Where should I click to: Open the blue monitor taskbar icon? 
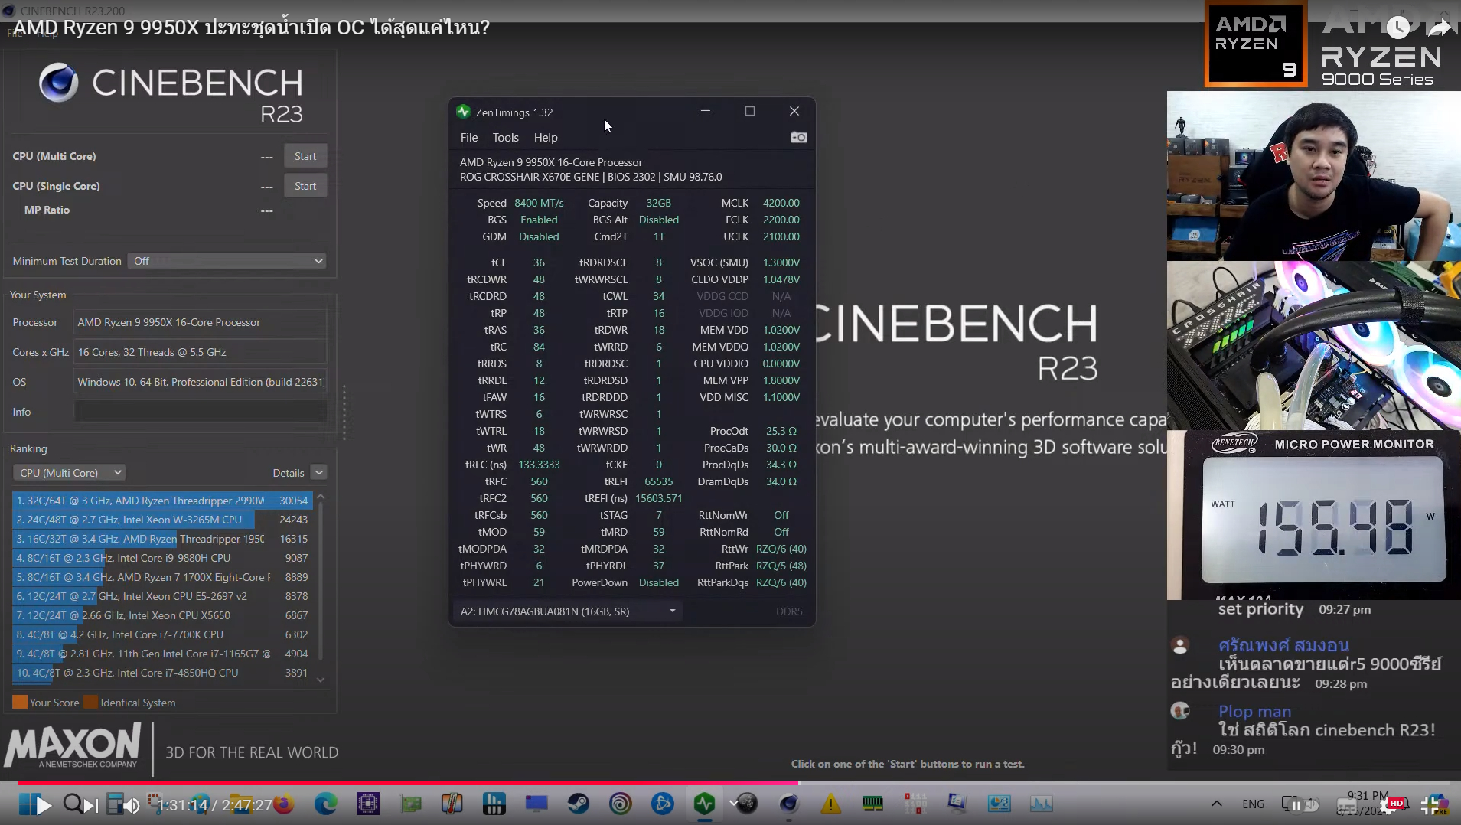point(536,804)
